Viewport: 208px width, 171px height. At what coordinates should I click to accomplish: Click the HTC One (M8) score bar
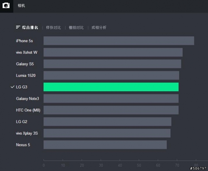pos(111,110)
